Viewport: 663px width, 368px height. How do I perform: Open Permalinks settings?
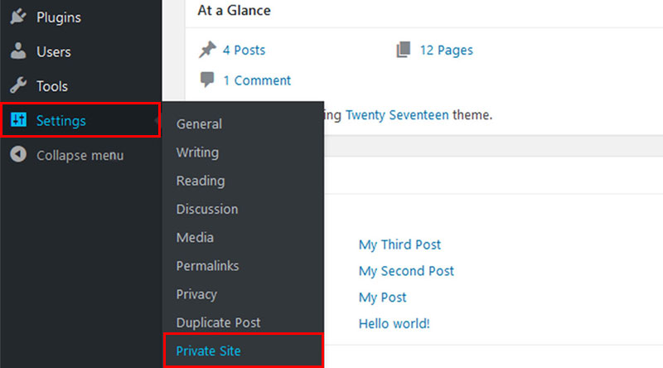(x=208, y=265)
